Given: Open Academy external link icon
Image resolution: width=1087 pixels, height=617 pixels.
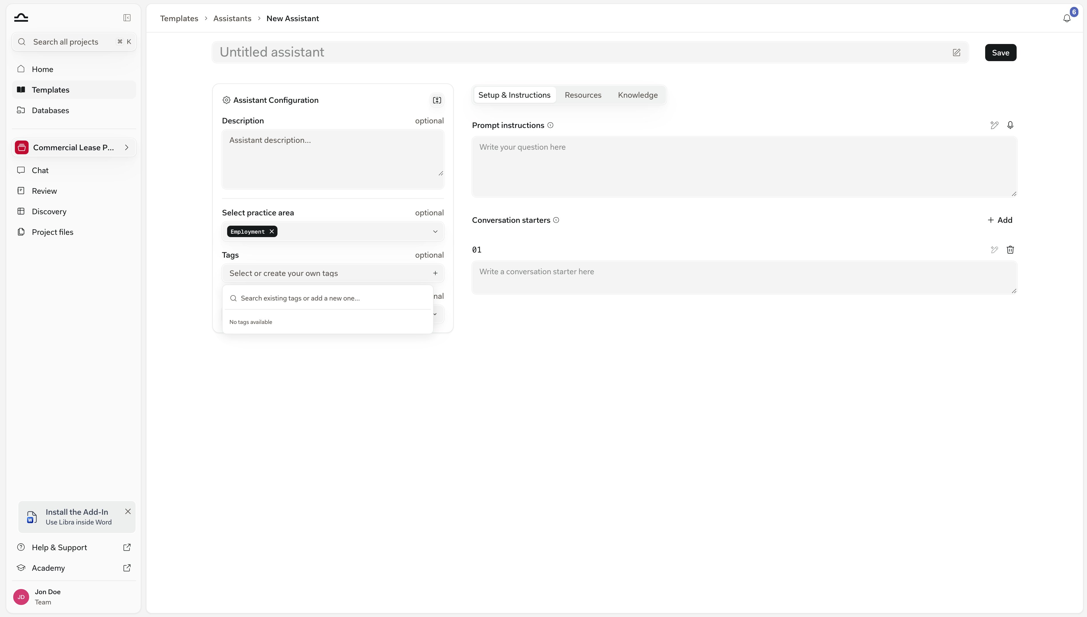Looking at the screenshot, I should [x=127, y=568].
